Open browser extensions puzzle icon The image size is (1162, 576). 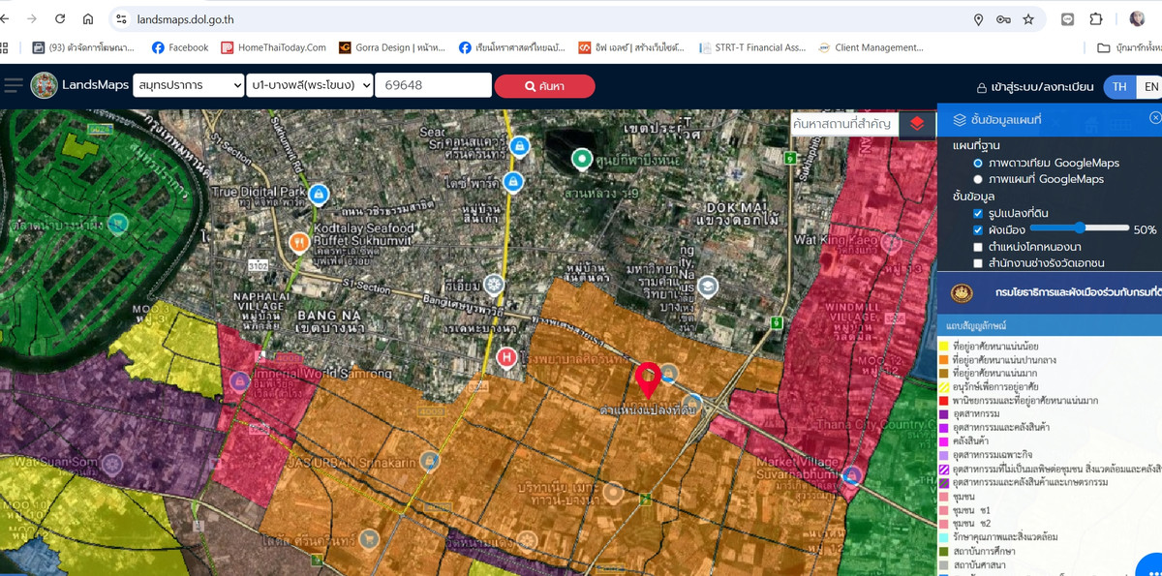click(x=1096, y=19)
